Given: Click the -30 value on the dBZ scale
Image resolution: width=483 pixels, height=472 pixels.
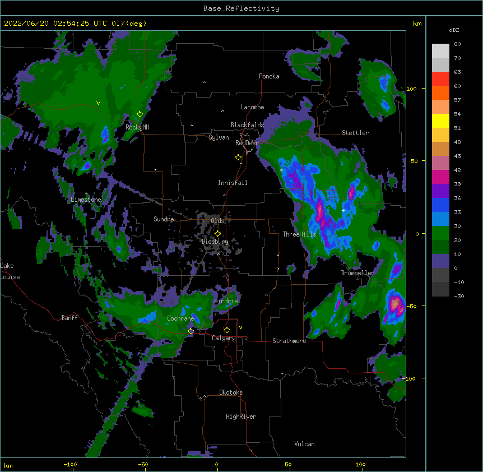Looking at the screenshot, I should click(459, 296).
